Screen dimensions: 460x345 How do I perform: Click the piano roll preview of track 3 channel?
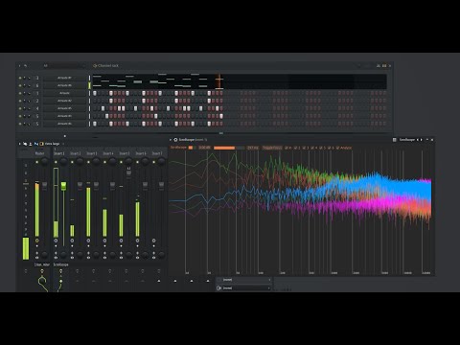(x=239, y=78)
